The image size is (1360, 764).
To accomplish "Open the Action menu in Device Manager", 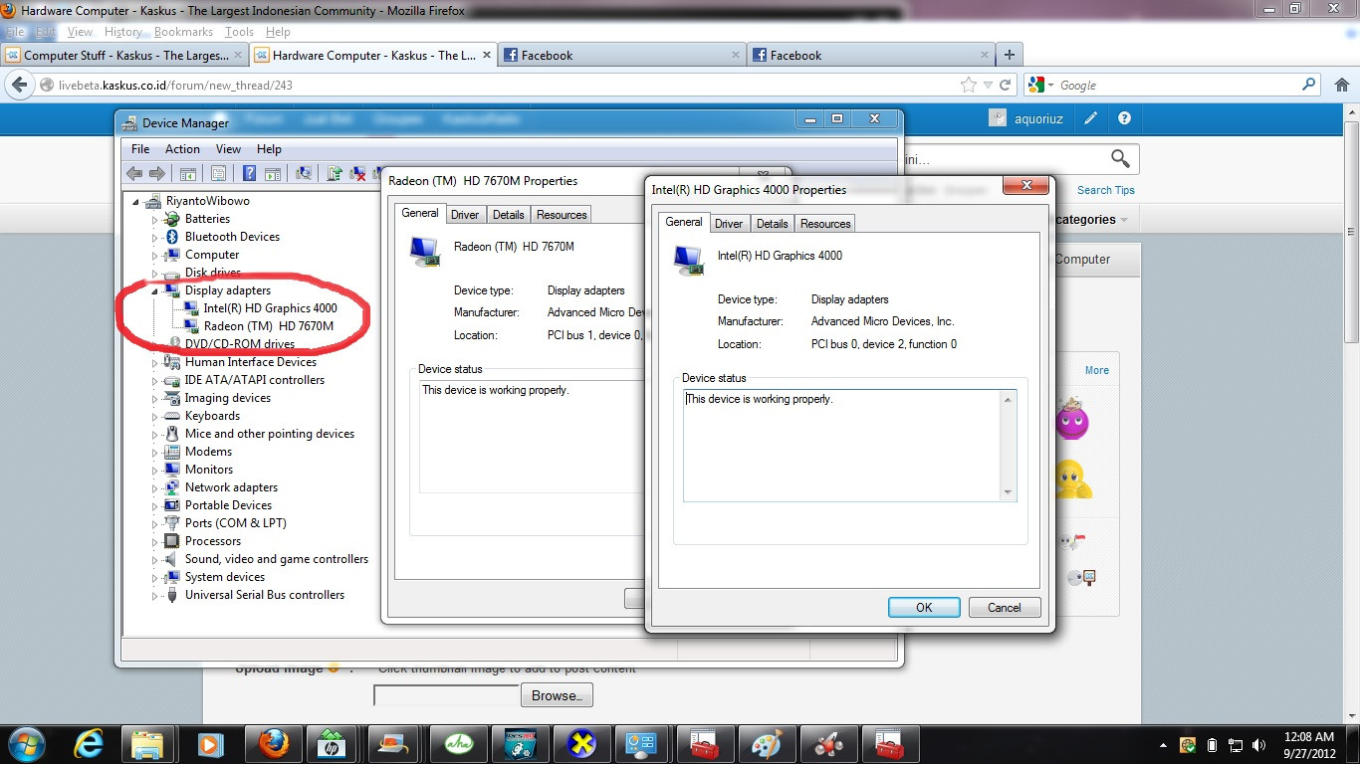I will coord(182,149).
